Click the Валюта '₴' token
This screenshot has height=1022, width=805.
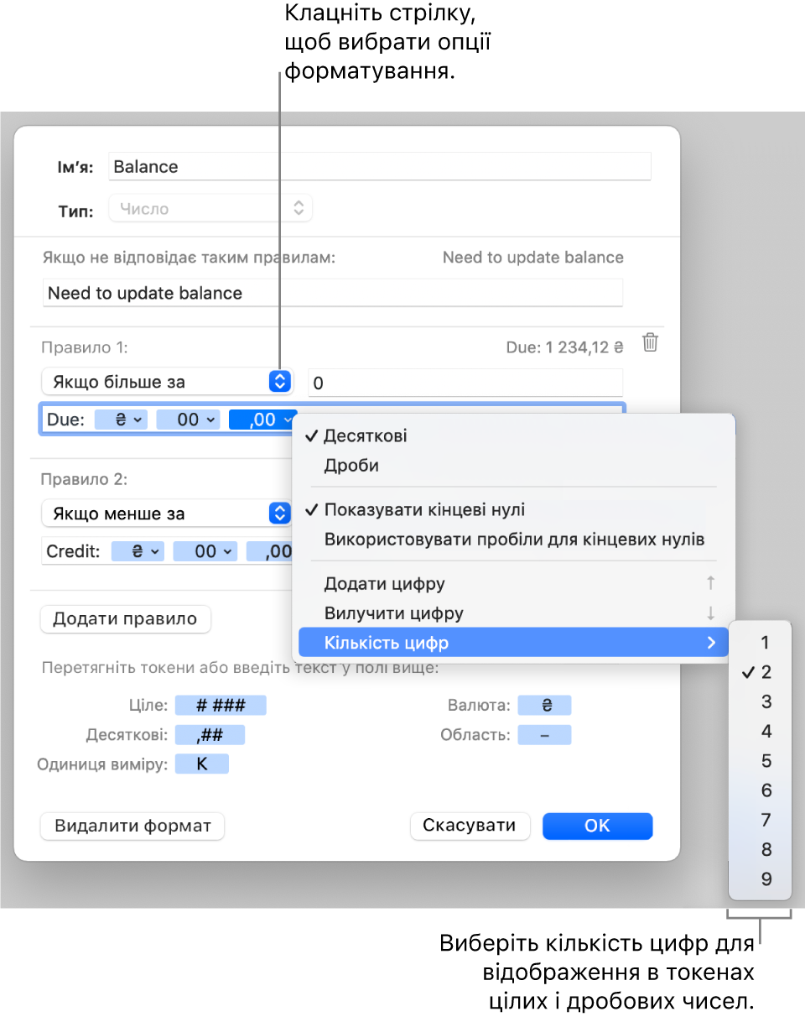coord(544,705)
